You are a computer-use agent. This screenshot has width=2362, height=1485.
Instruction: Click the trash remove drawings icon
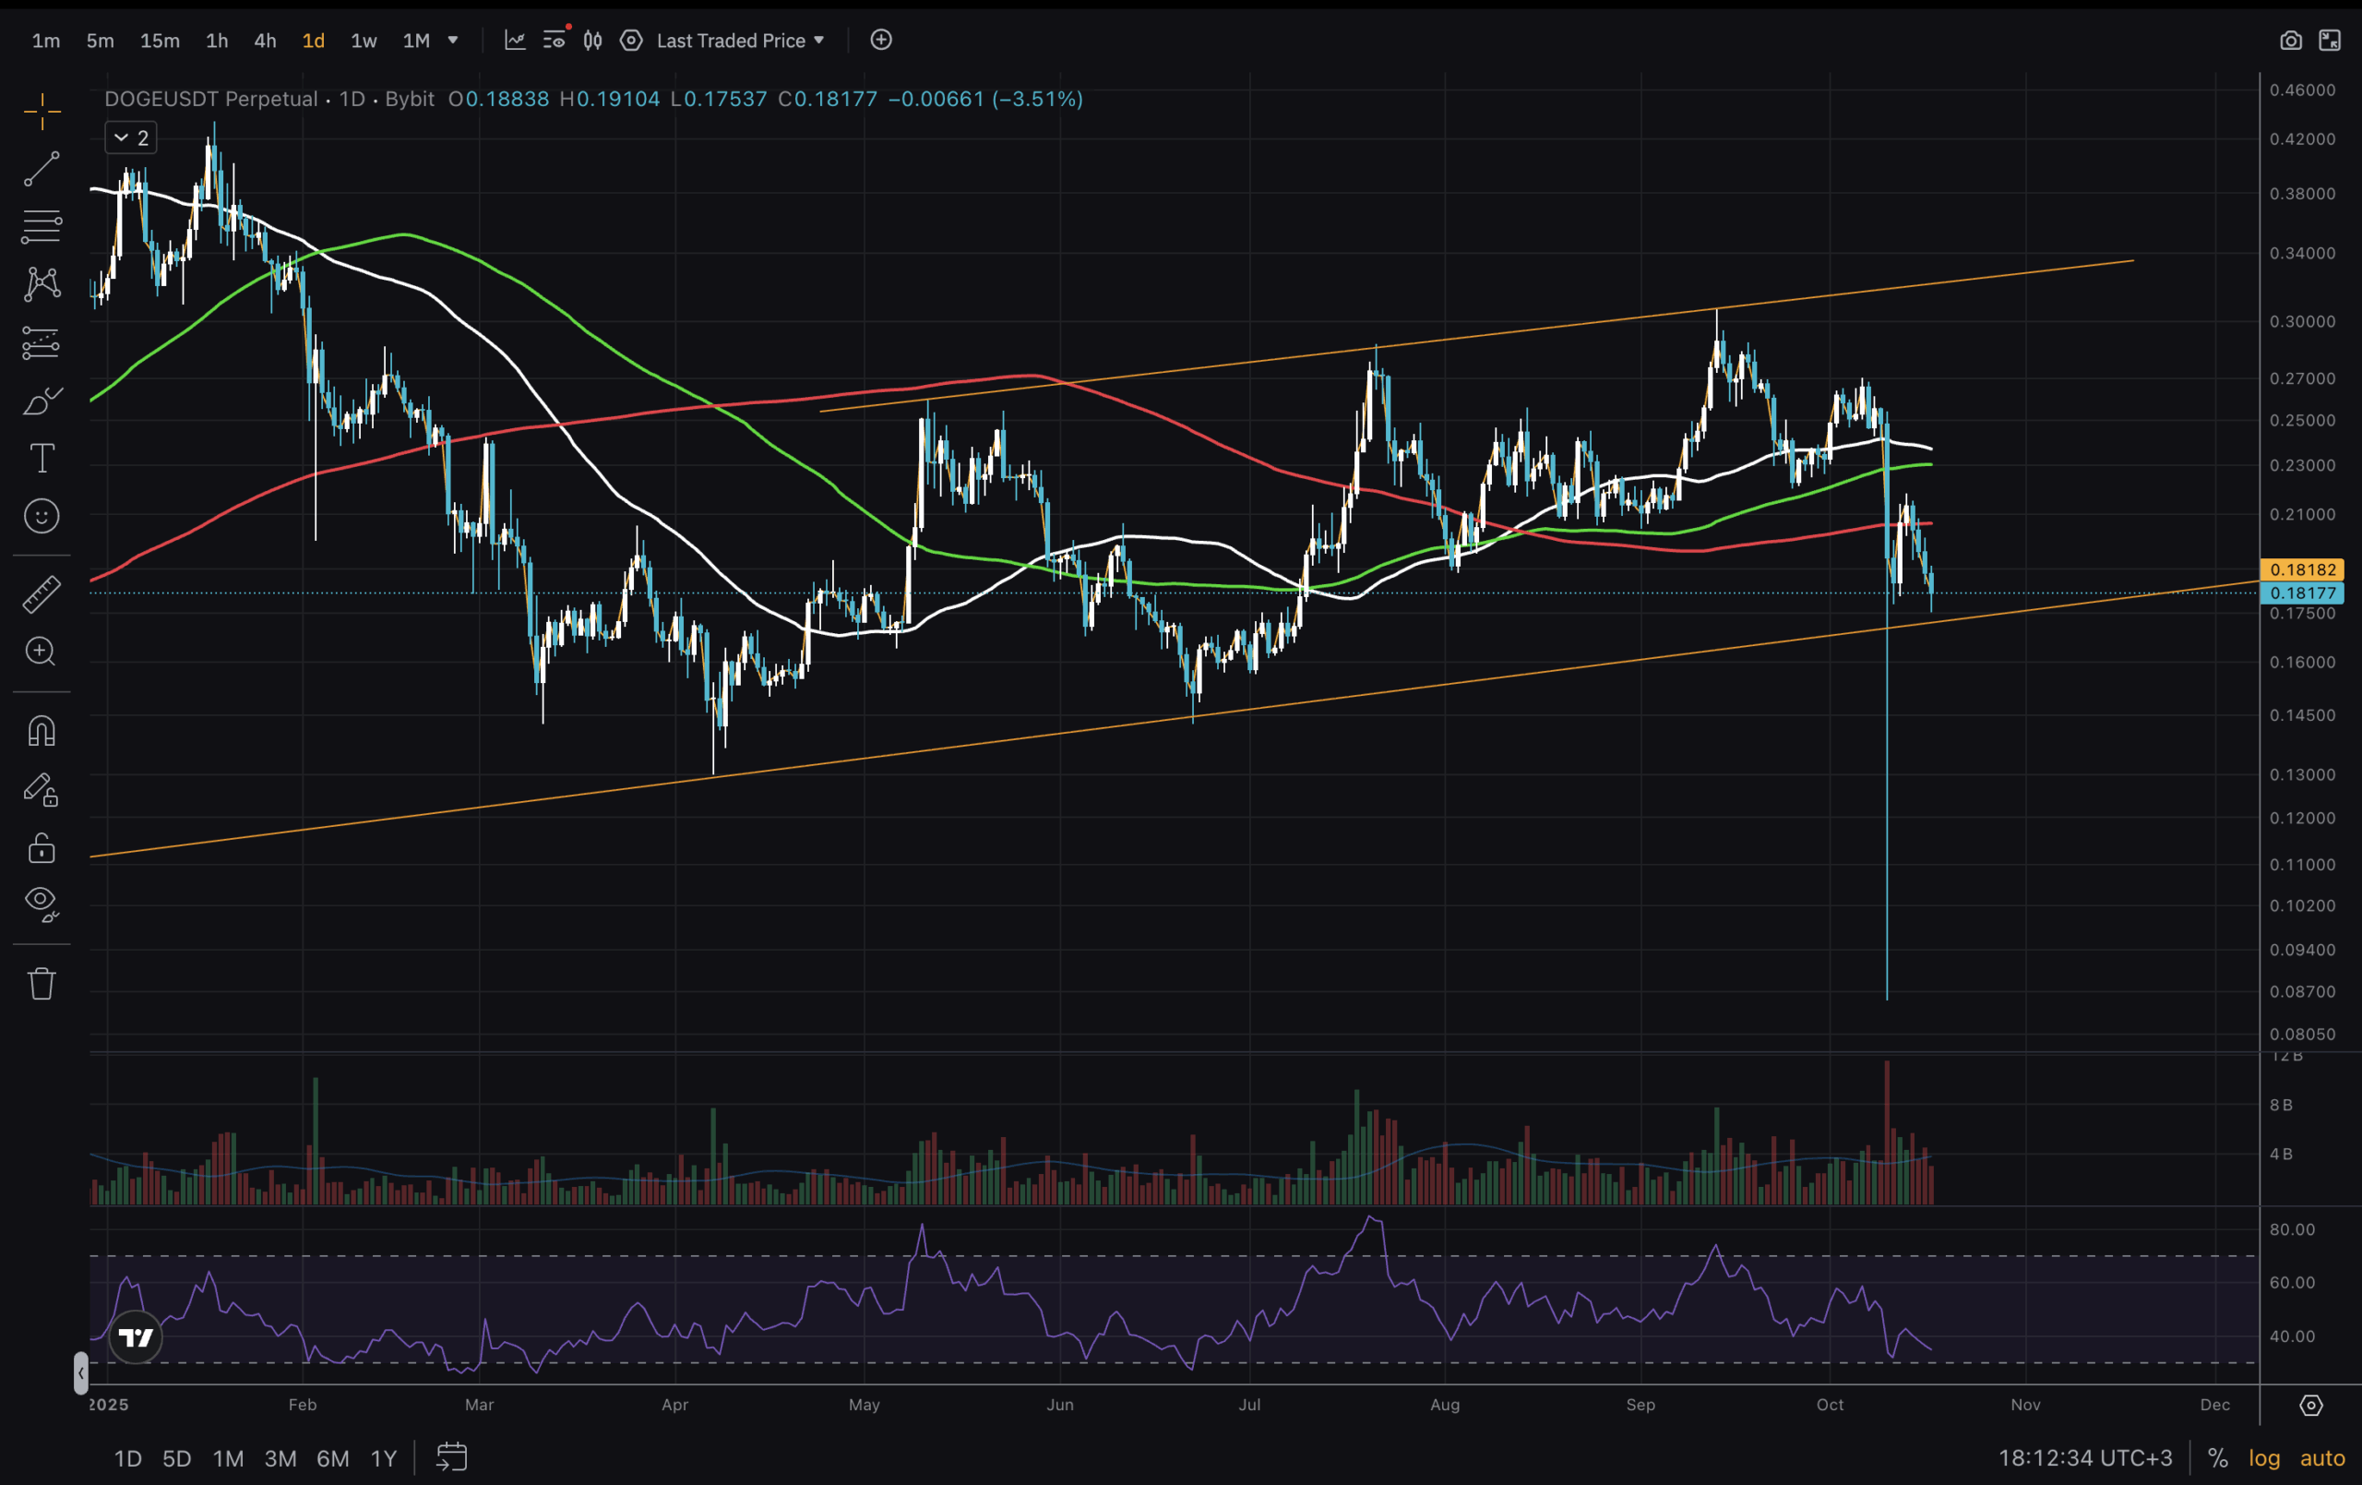[42, 984]
